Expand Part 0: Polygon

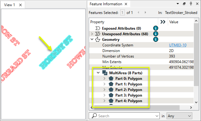[x=104, y=78]
